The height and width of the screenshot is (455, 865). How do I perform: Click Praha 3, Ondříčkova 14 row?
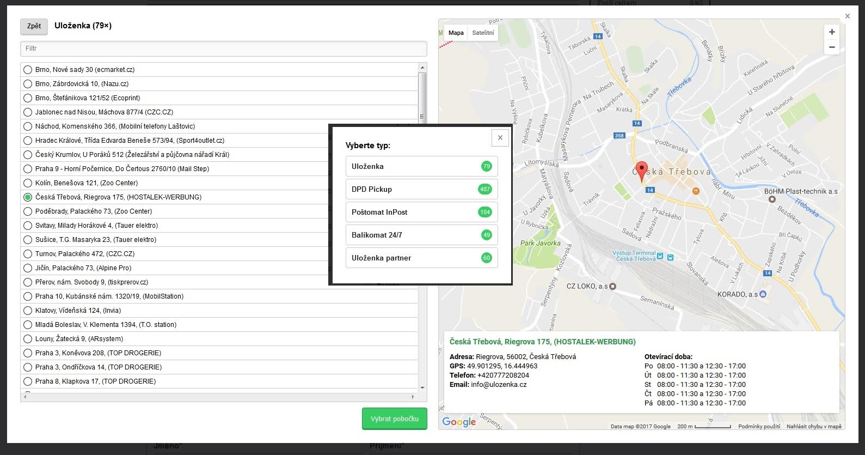[219, 367]
